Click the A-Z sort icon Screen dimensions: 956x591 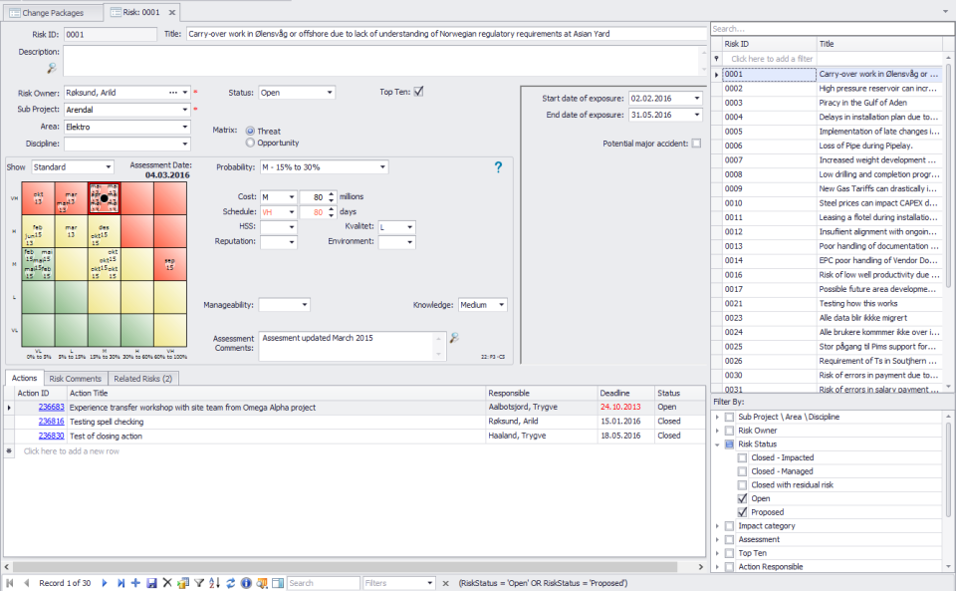click(x=214, y=583)
